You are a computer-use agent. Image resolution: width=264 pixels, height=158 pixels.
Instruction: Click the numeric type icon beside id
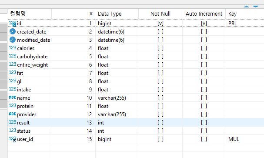click(13, 24)
